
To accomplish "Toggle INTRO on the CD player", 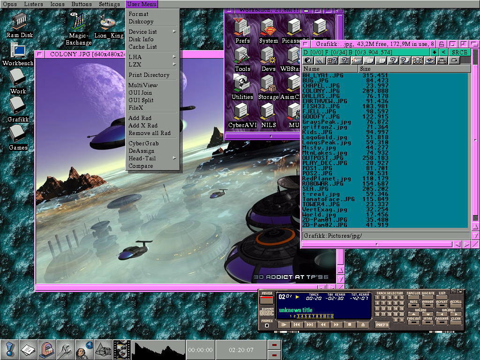I will (427, 322).
